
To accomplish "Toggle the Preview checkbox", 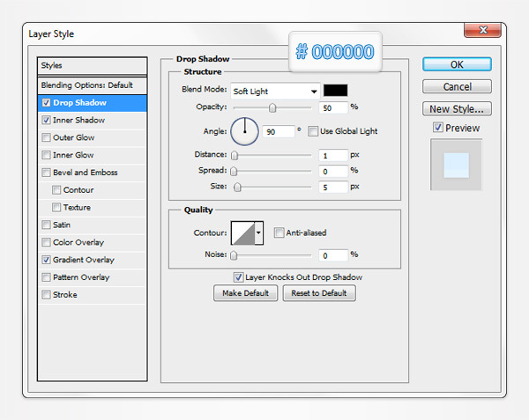I will (x=438, y=128).
